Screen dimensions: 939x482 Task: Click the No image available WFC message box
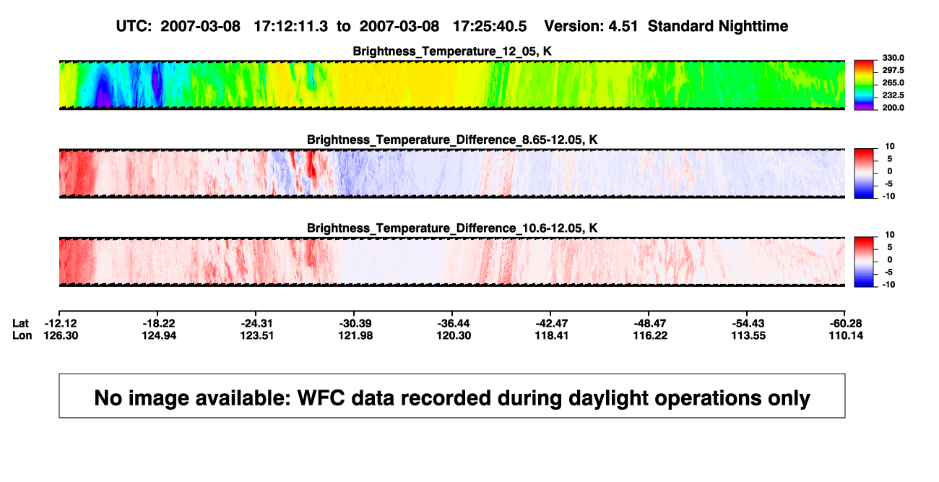452,396
